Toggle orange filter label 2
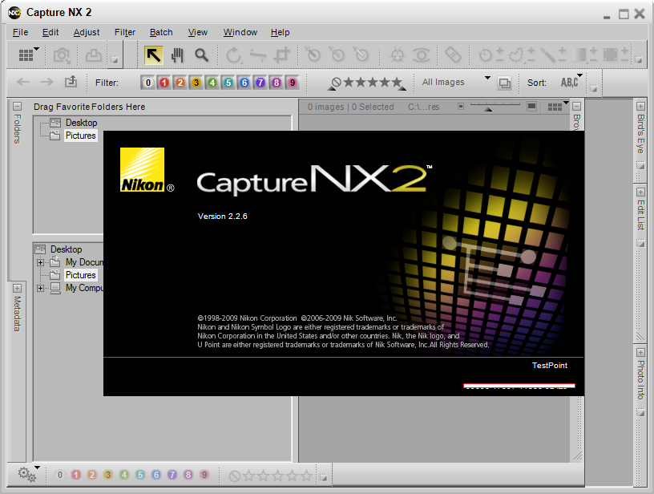Viewport: 654px width, 494px height. pos(180,83)
